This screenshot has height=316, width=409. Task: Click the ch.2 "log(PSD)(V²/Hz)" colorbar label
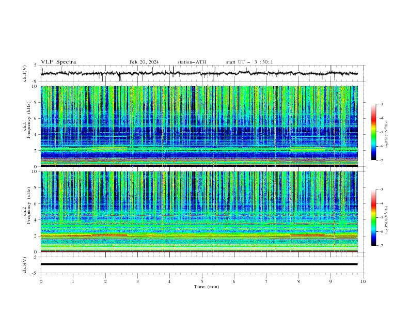[x=387, y=220]
